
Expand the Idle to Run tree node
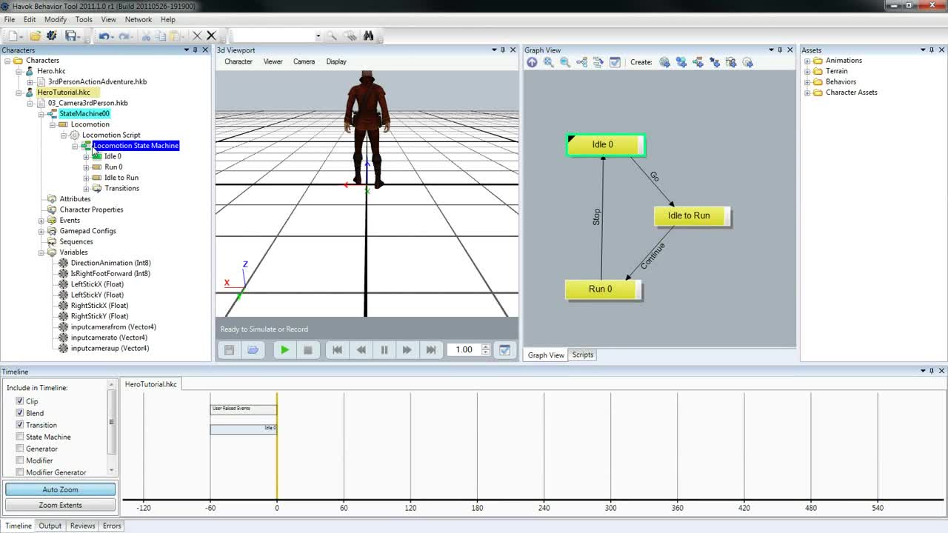(x=86, y=178)
